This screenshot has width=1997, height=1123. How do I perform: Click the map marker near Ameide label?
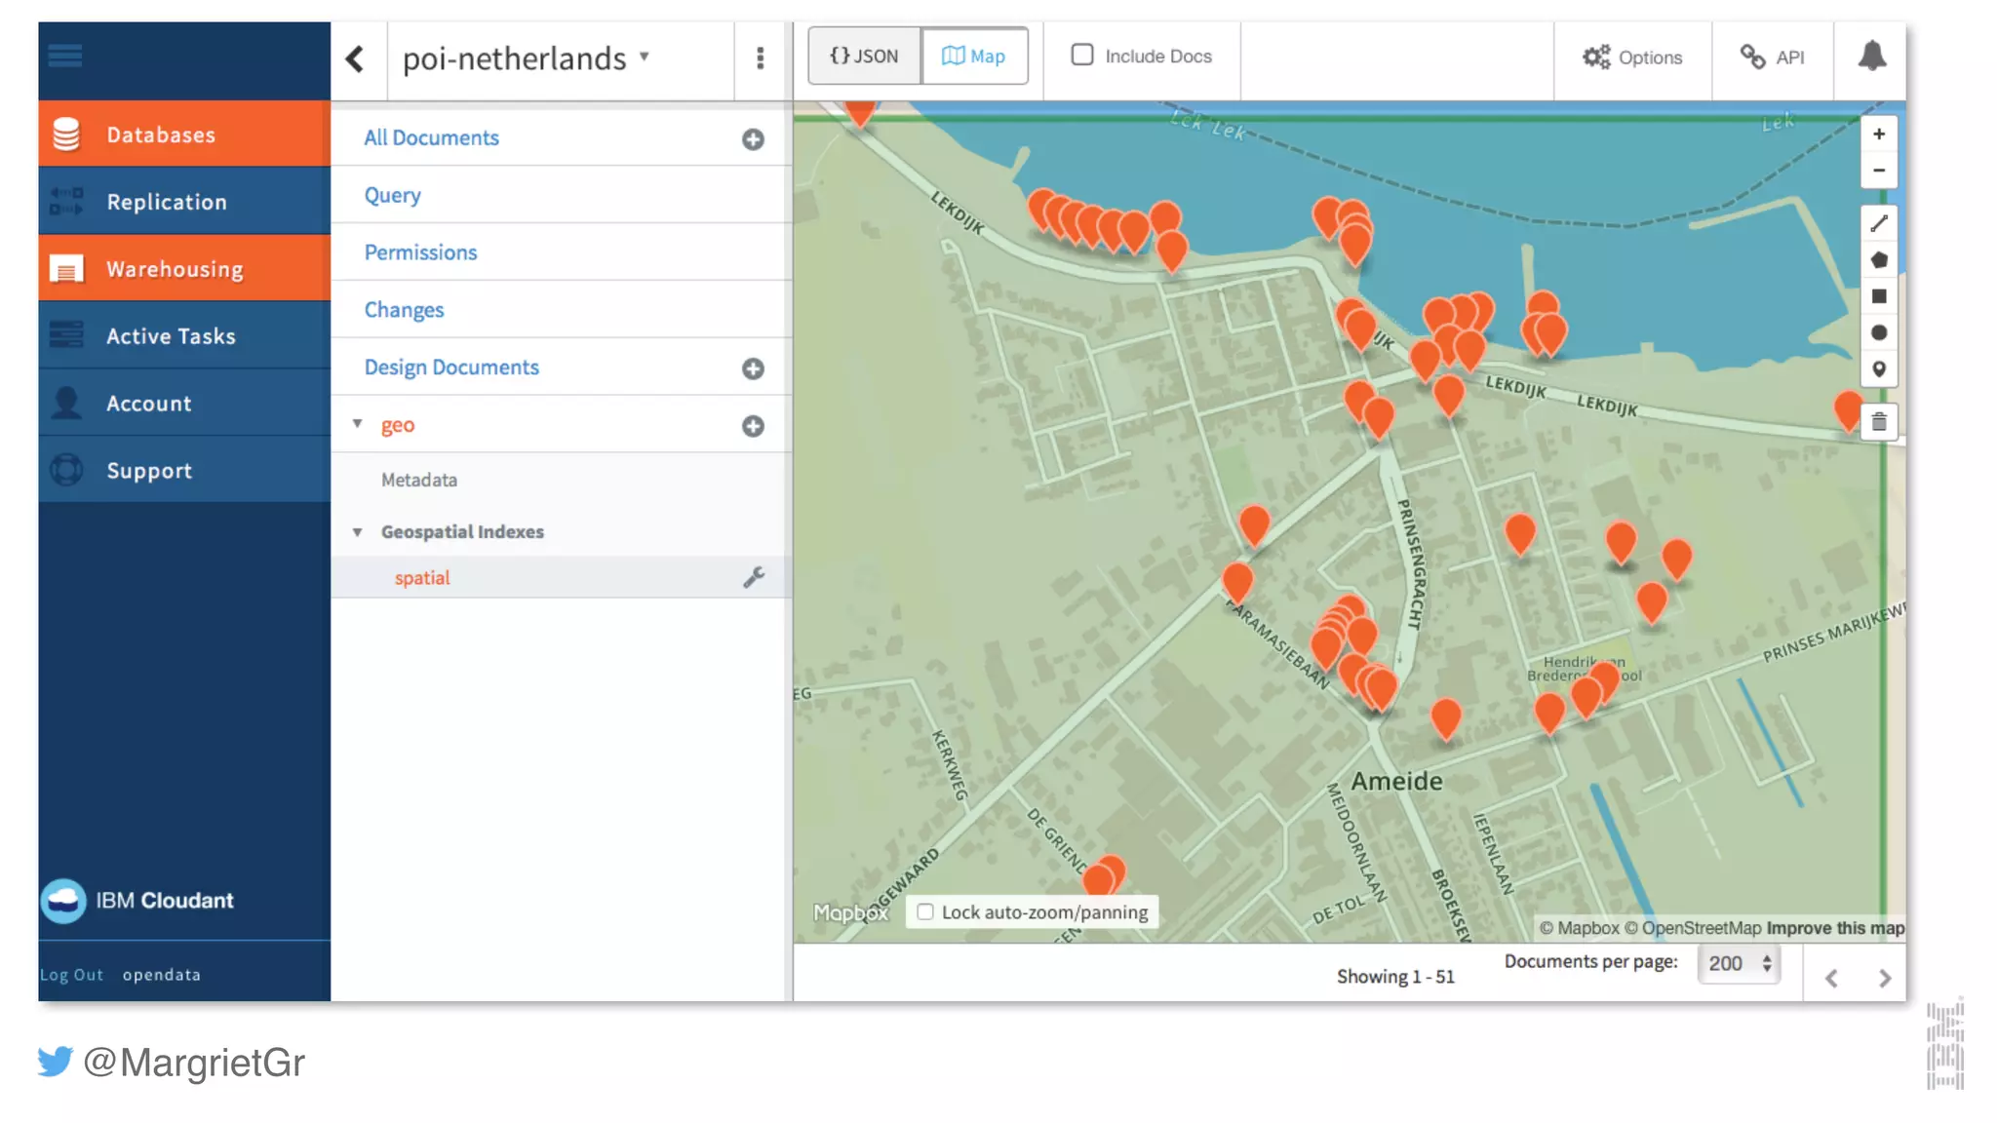1445,716
